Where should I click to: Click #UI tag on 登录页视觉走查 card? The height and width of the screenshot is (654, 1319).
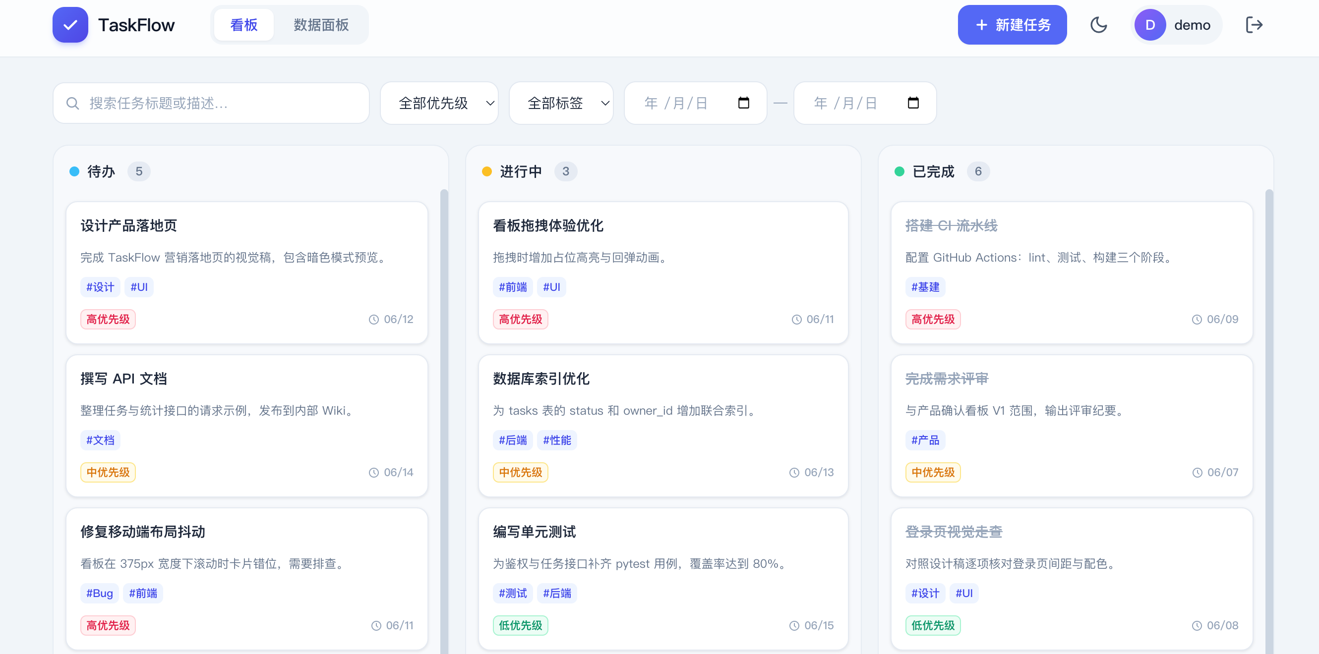coord(964,593)
